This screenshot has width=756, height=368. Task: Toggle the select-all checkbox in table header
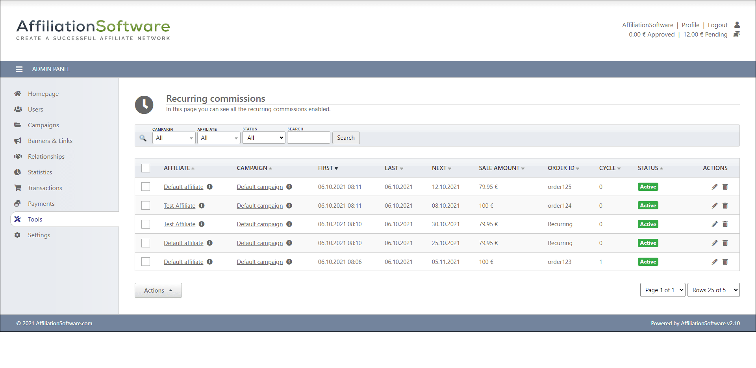pos(146,168)
